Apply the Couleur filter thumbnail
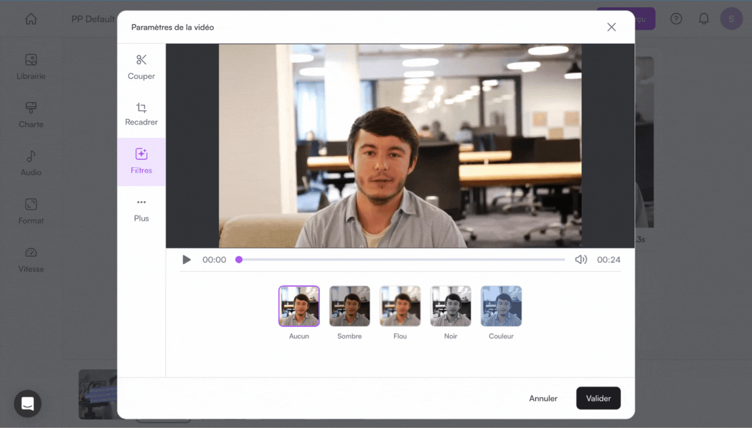752x428 pixels. point(501,306)
